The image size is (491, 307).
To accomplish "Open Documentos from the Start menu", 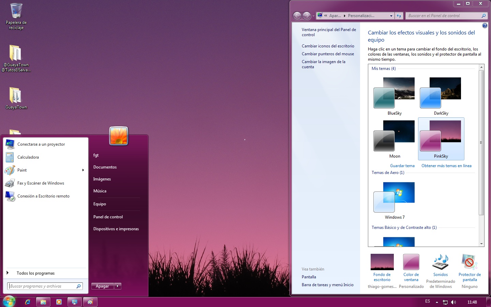I will point(105,167).
